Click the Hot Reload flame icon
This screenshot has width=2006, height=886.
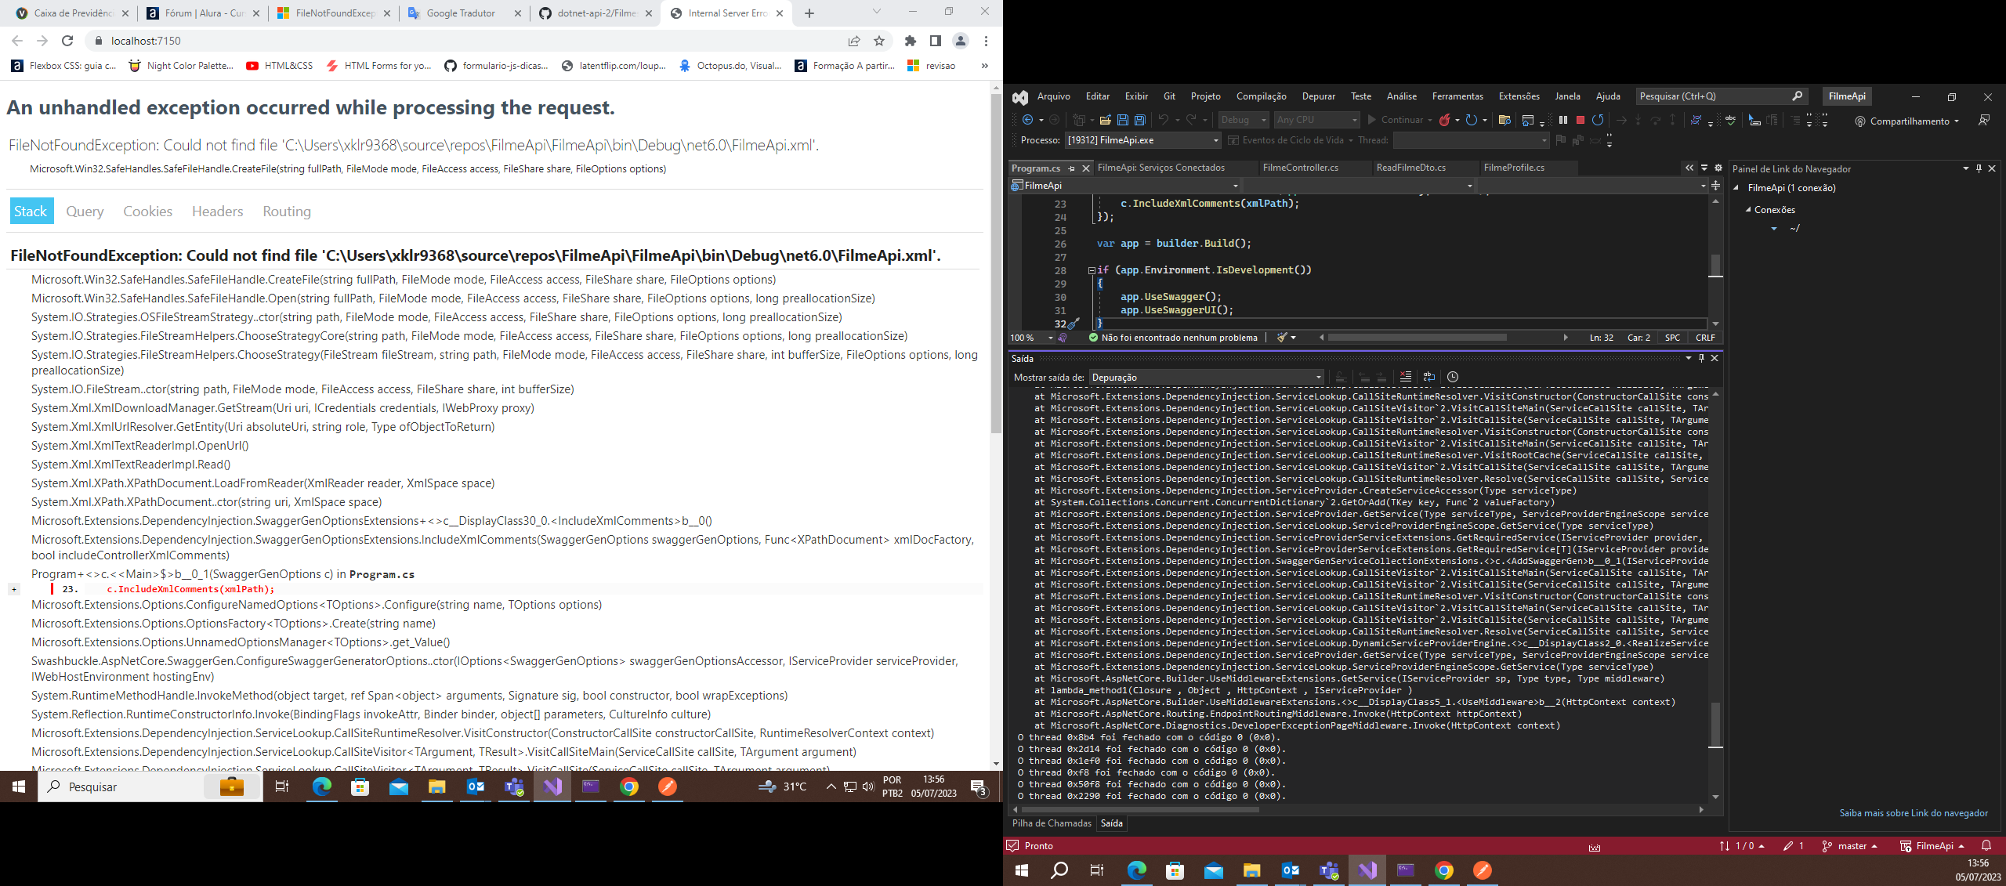(1445, 120)
